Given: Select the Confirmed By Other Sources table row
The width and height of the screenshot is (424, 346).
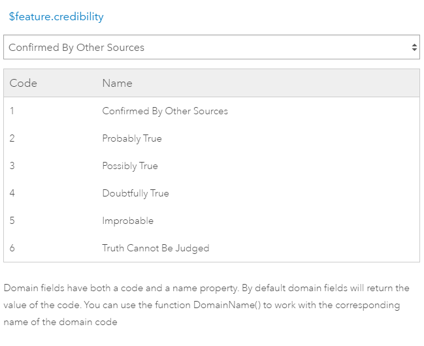Looking at the screenshot, I should pos(212,111).
